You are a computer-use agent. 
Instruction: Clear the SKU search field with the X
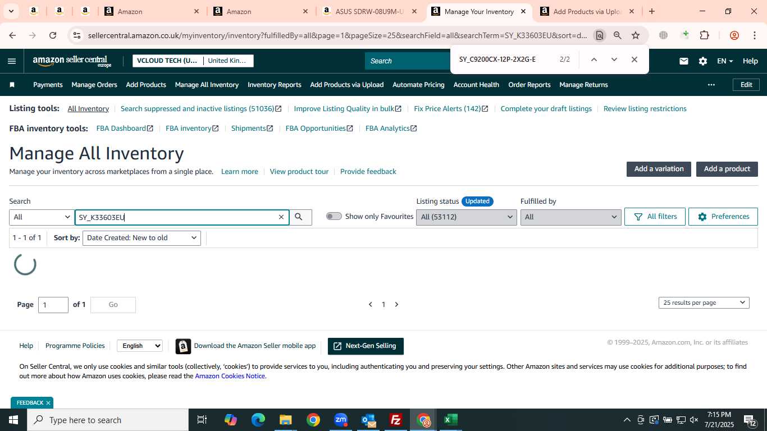(x=281, y=217)
